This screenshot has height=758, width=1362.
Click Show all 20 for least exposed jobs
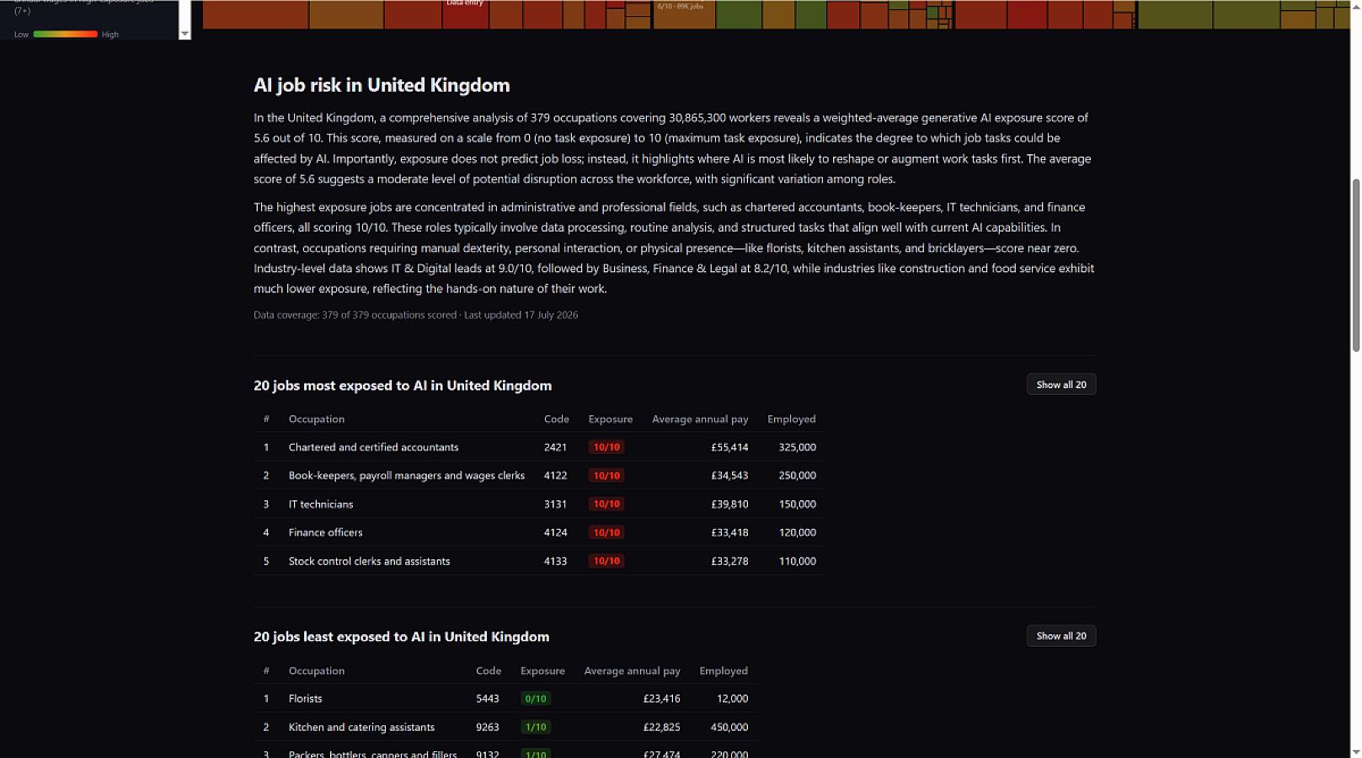pyautogui.click(x=1060, y=636)
